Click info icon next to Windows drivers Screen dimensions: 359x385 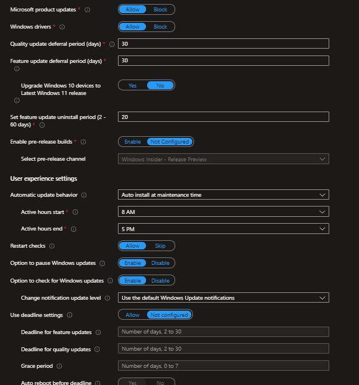coord(62,27)
